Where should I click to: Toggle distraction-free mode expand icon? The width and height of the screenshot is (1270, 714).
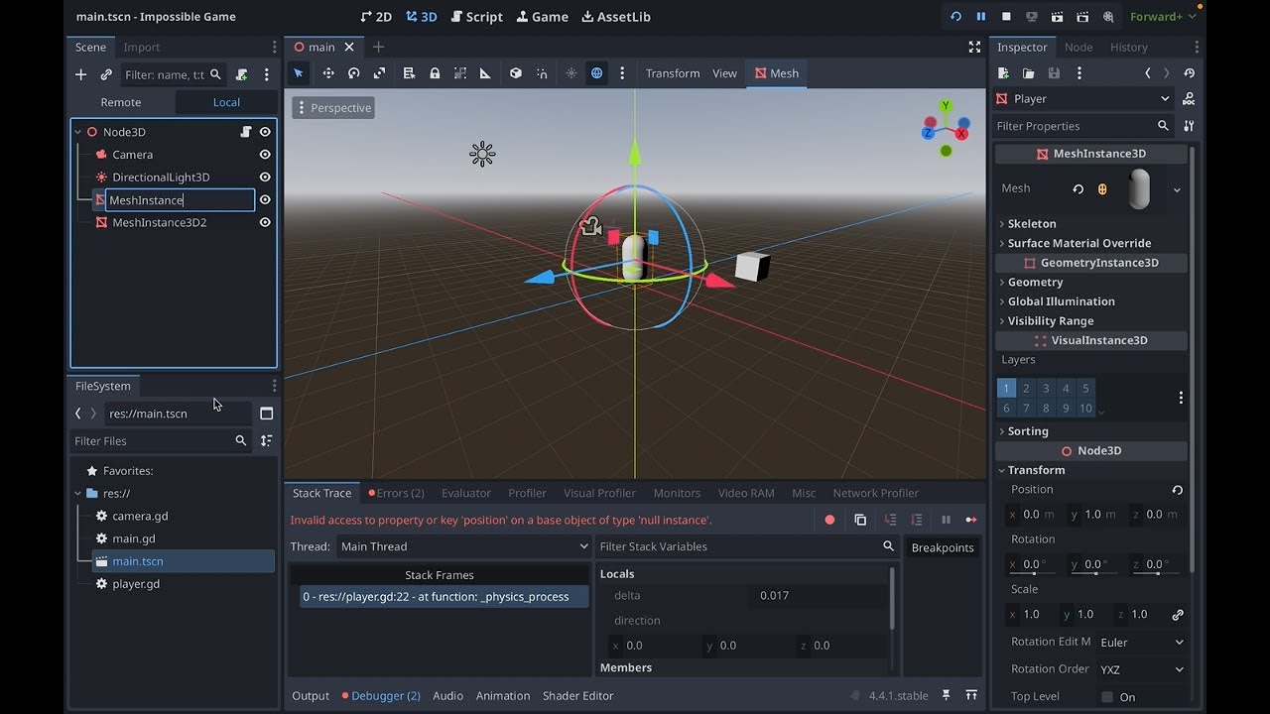click(974, 47)
